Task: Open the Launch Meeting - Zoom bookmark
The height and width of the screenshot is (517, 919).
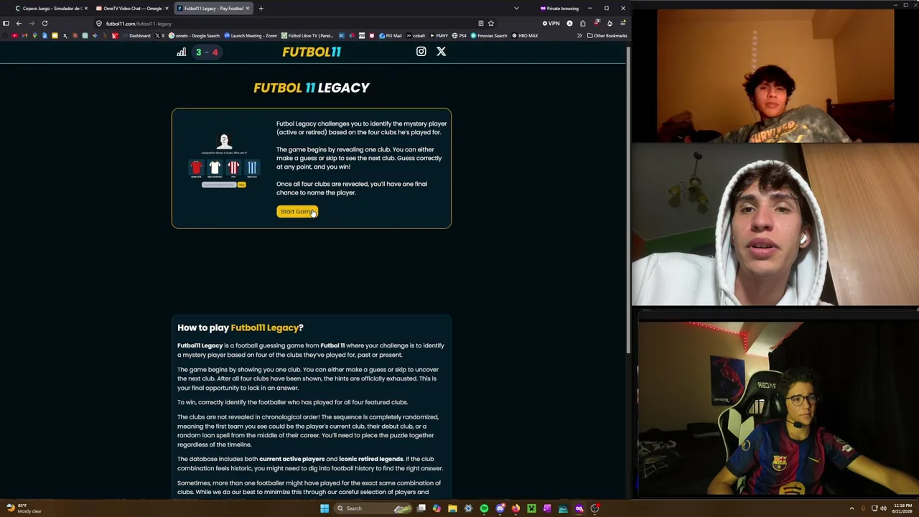Action: [251, 35]
